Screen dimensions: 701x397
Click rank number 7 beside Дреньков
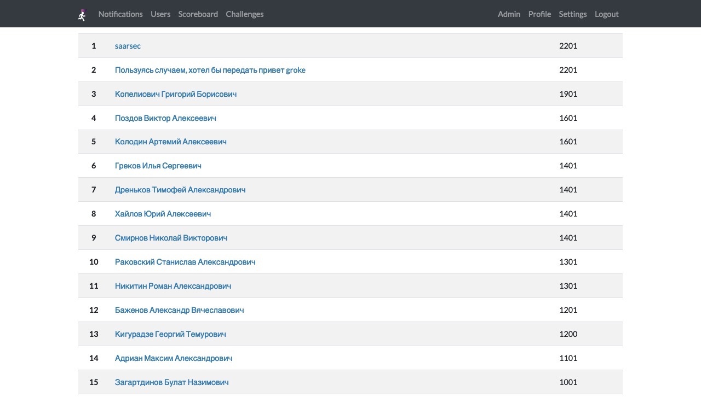coord(94,190)
